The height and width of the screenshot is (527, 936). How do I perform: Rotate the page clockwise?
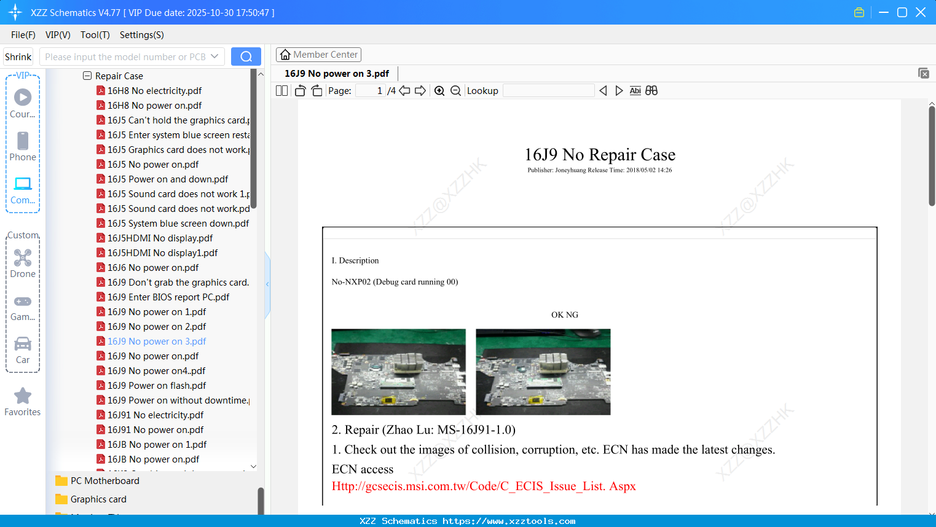317,91
